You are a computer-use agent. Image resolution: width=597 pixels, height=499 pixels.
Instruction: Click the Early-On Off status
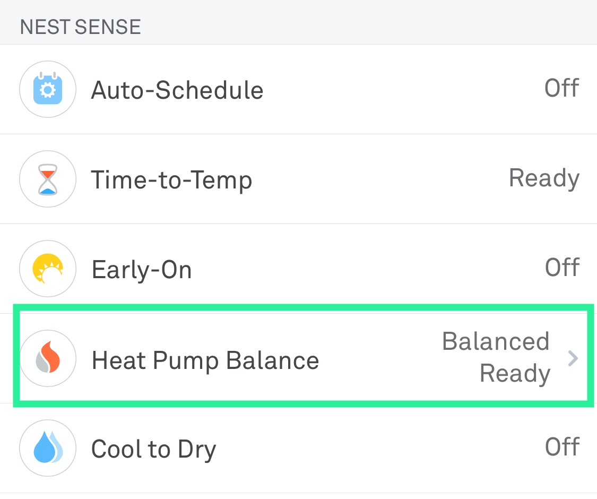561,267
